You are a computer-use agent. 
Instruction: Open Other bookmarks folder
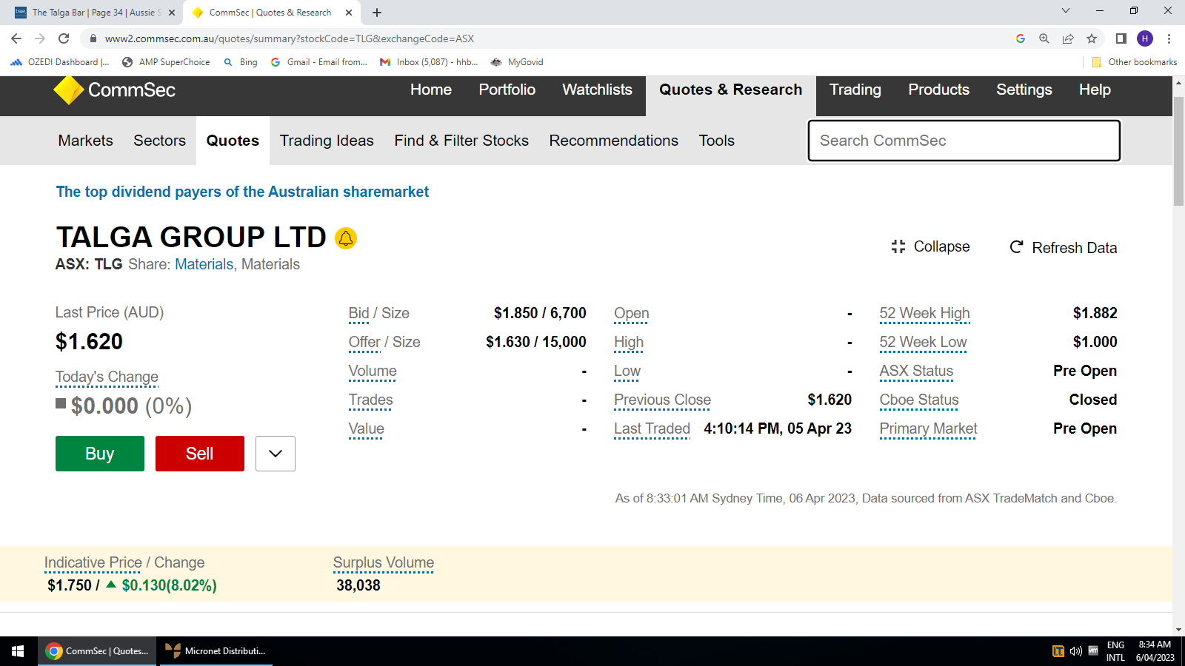click(x=1135, y=62)
